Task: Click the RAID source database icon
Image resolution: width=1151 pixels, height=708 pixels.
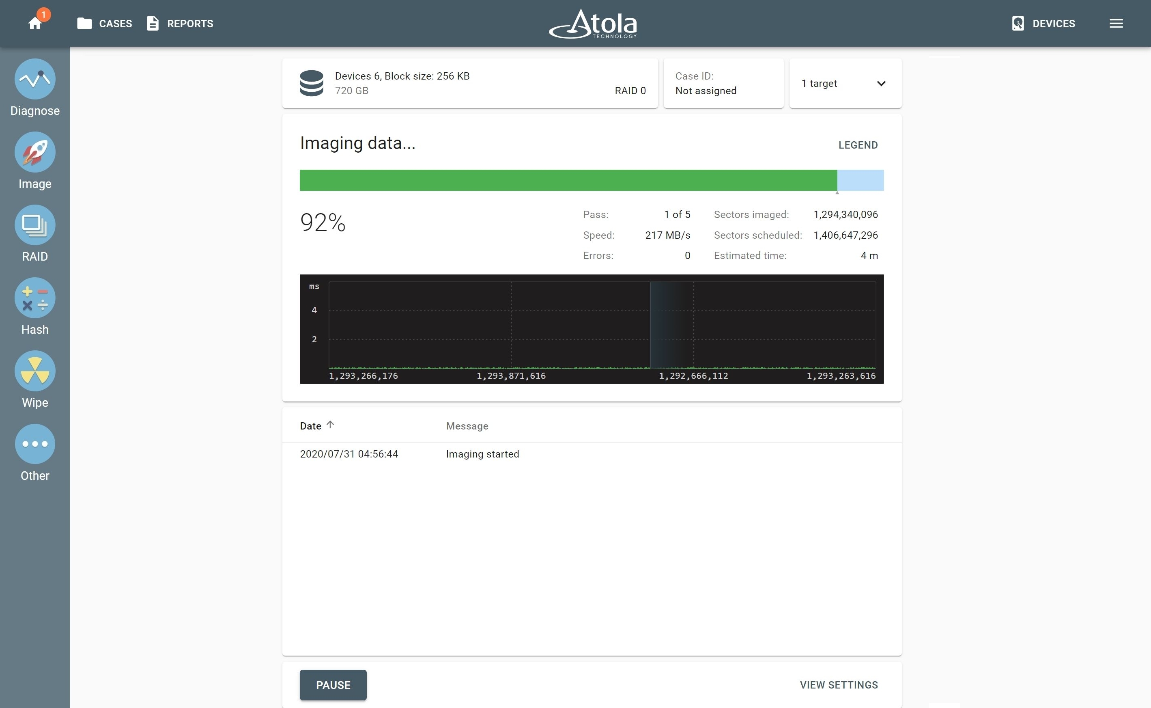Action: tap(311, 83)
